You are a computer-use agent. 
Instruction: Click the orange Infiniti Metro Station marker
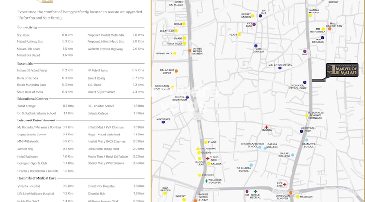tap(190, 50)
